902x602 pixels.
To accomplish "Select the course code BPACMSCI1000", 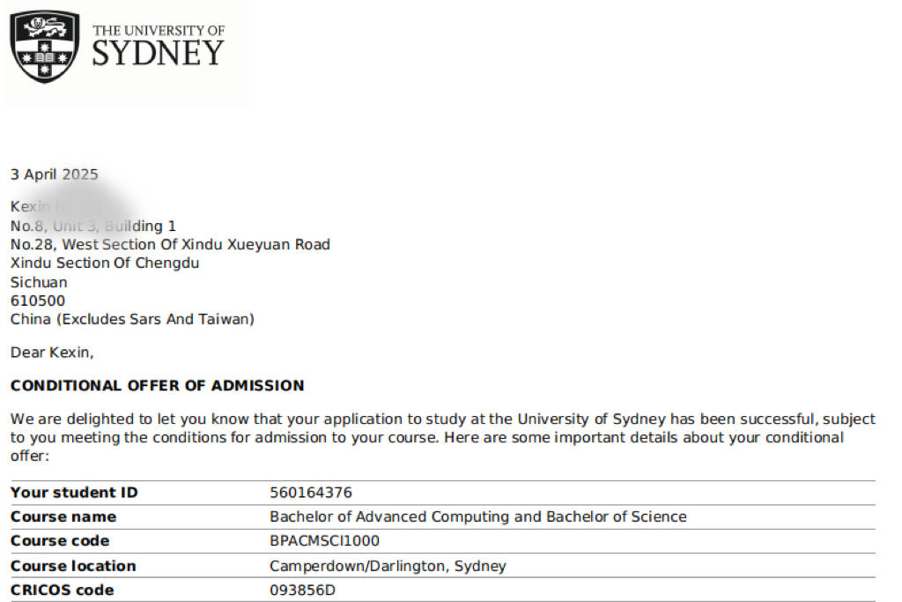I will coord(324,540).
